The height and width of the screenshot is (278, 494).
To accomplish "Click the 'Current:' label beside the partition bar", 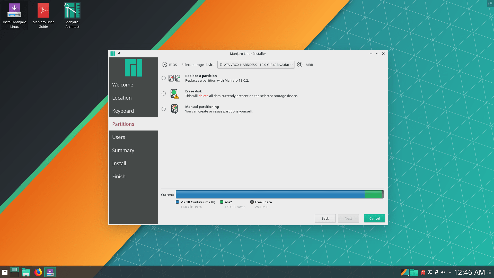I will 167,195.
